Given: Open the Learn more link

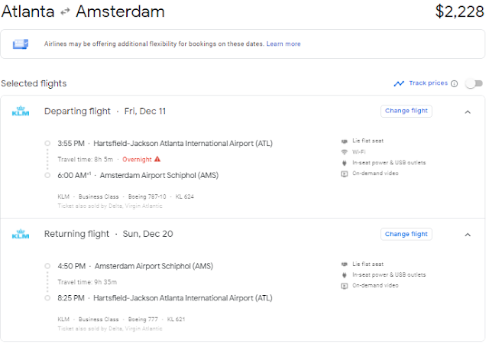Looking at the screenshot, I should coord(283,44).
